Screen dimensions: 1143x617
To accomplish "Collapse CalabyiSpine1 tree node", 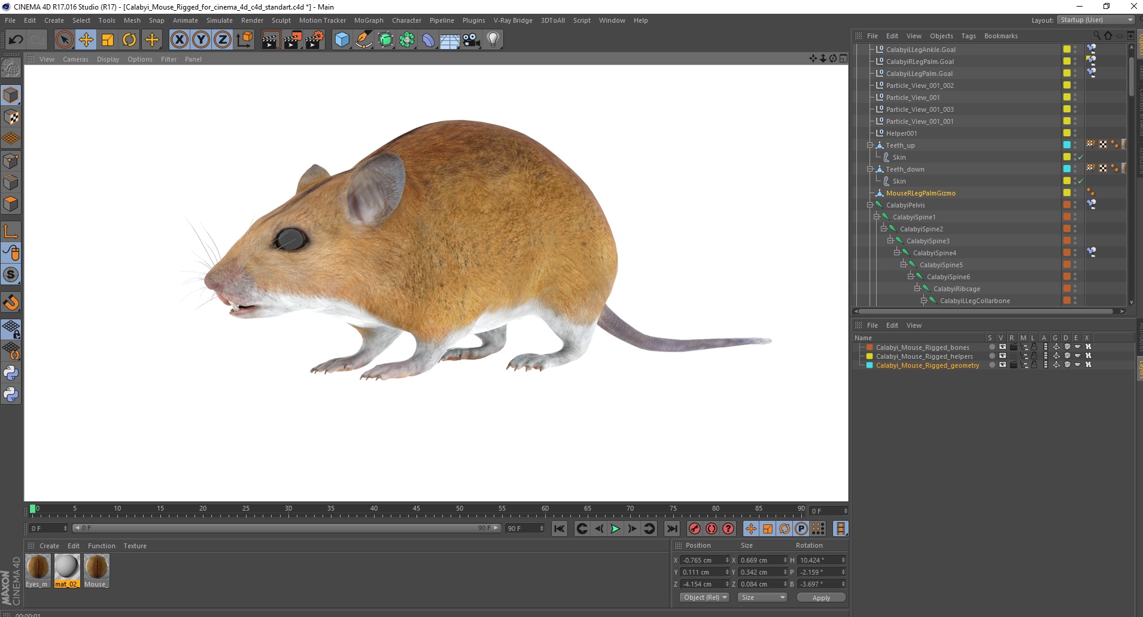I will point(877,217).
